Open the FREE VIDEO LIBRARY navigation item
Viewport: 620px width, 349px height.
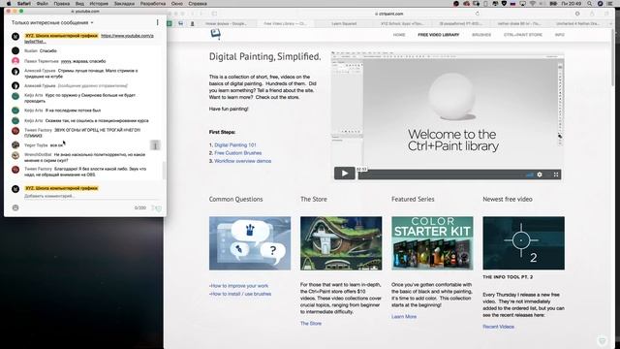(439, 35)
